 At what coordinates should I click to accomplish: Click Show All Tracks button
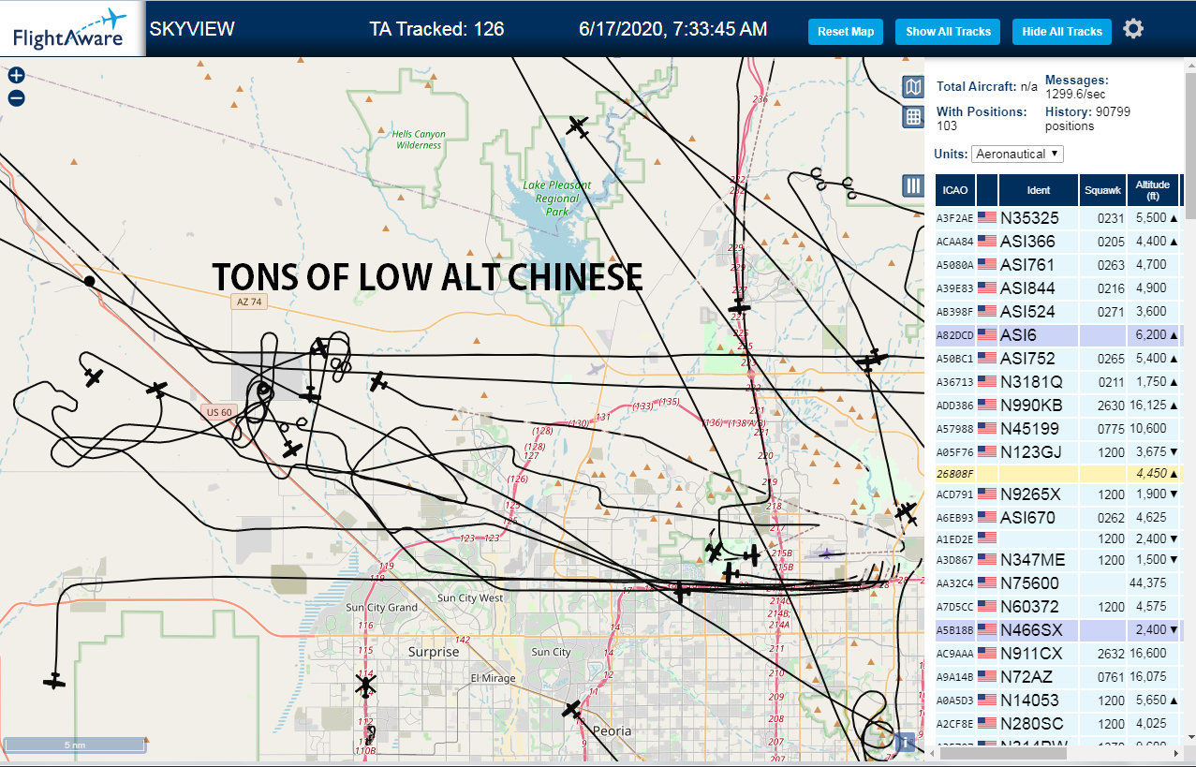tap(948, 32)
